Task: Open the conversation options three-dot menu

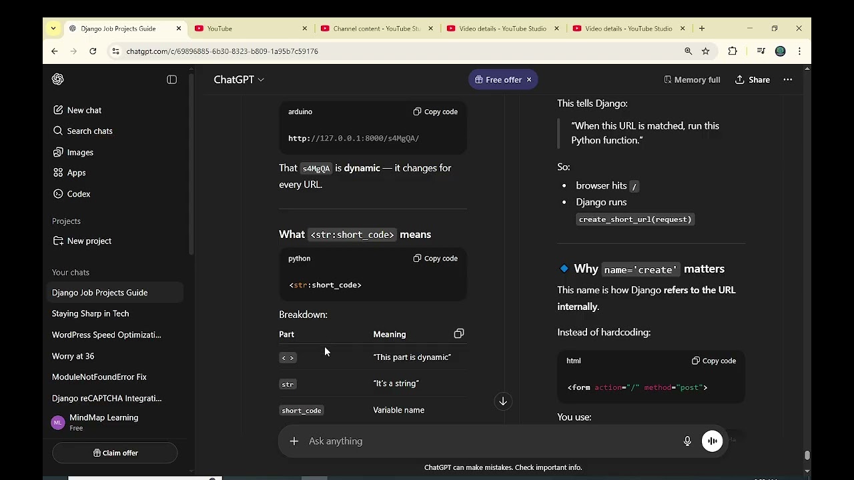Action: pyautogui.click(x=788, y=79)
